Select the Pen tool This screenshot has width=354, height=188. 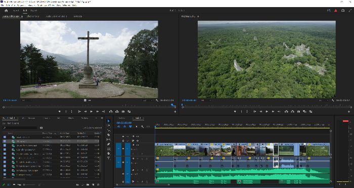tap(109, 144)
